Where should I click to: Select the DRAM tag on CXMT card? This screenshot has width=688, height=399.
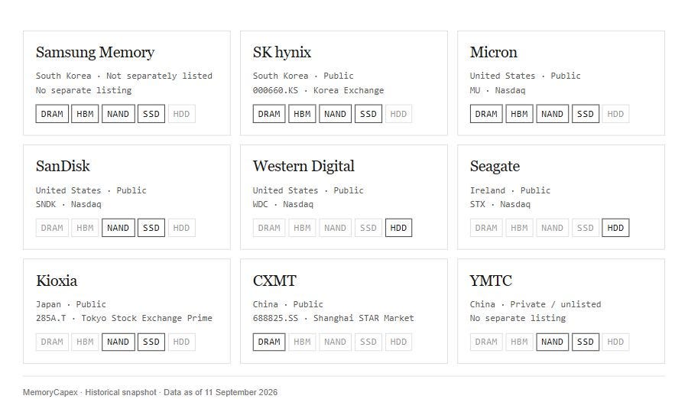point(269,342)
